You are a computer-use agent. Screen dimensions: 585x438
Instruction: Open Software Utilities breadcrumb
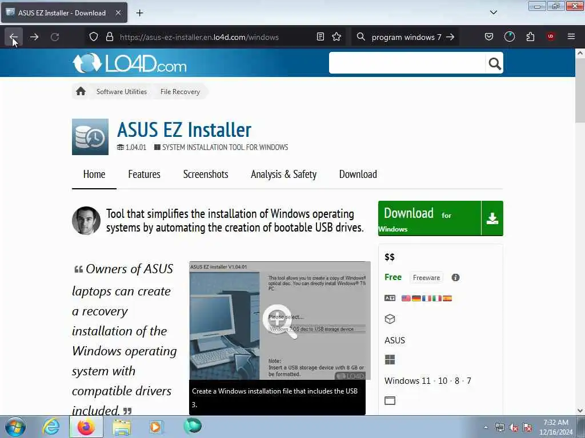[122, 92]
